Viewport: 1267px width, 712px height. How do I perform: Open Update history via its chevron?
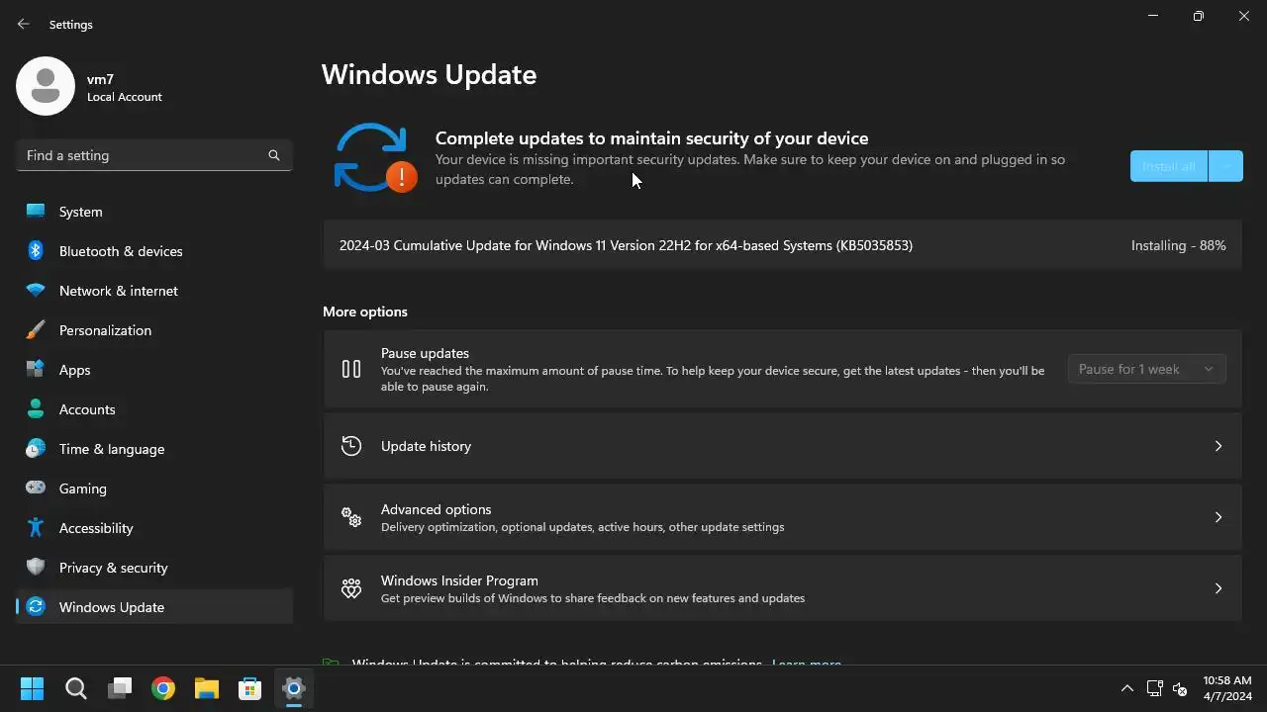1218,446
